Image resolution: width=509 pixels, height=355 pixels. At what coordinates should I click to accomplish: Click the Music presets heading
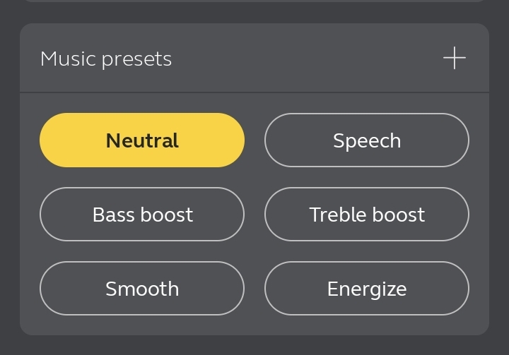point(106,59)
